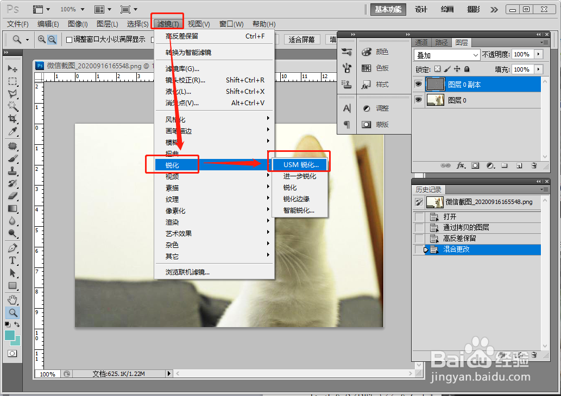Select the Hand tool

[12, 299]
